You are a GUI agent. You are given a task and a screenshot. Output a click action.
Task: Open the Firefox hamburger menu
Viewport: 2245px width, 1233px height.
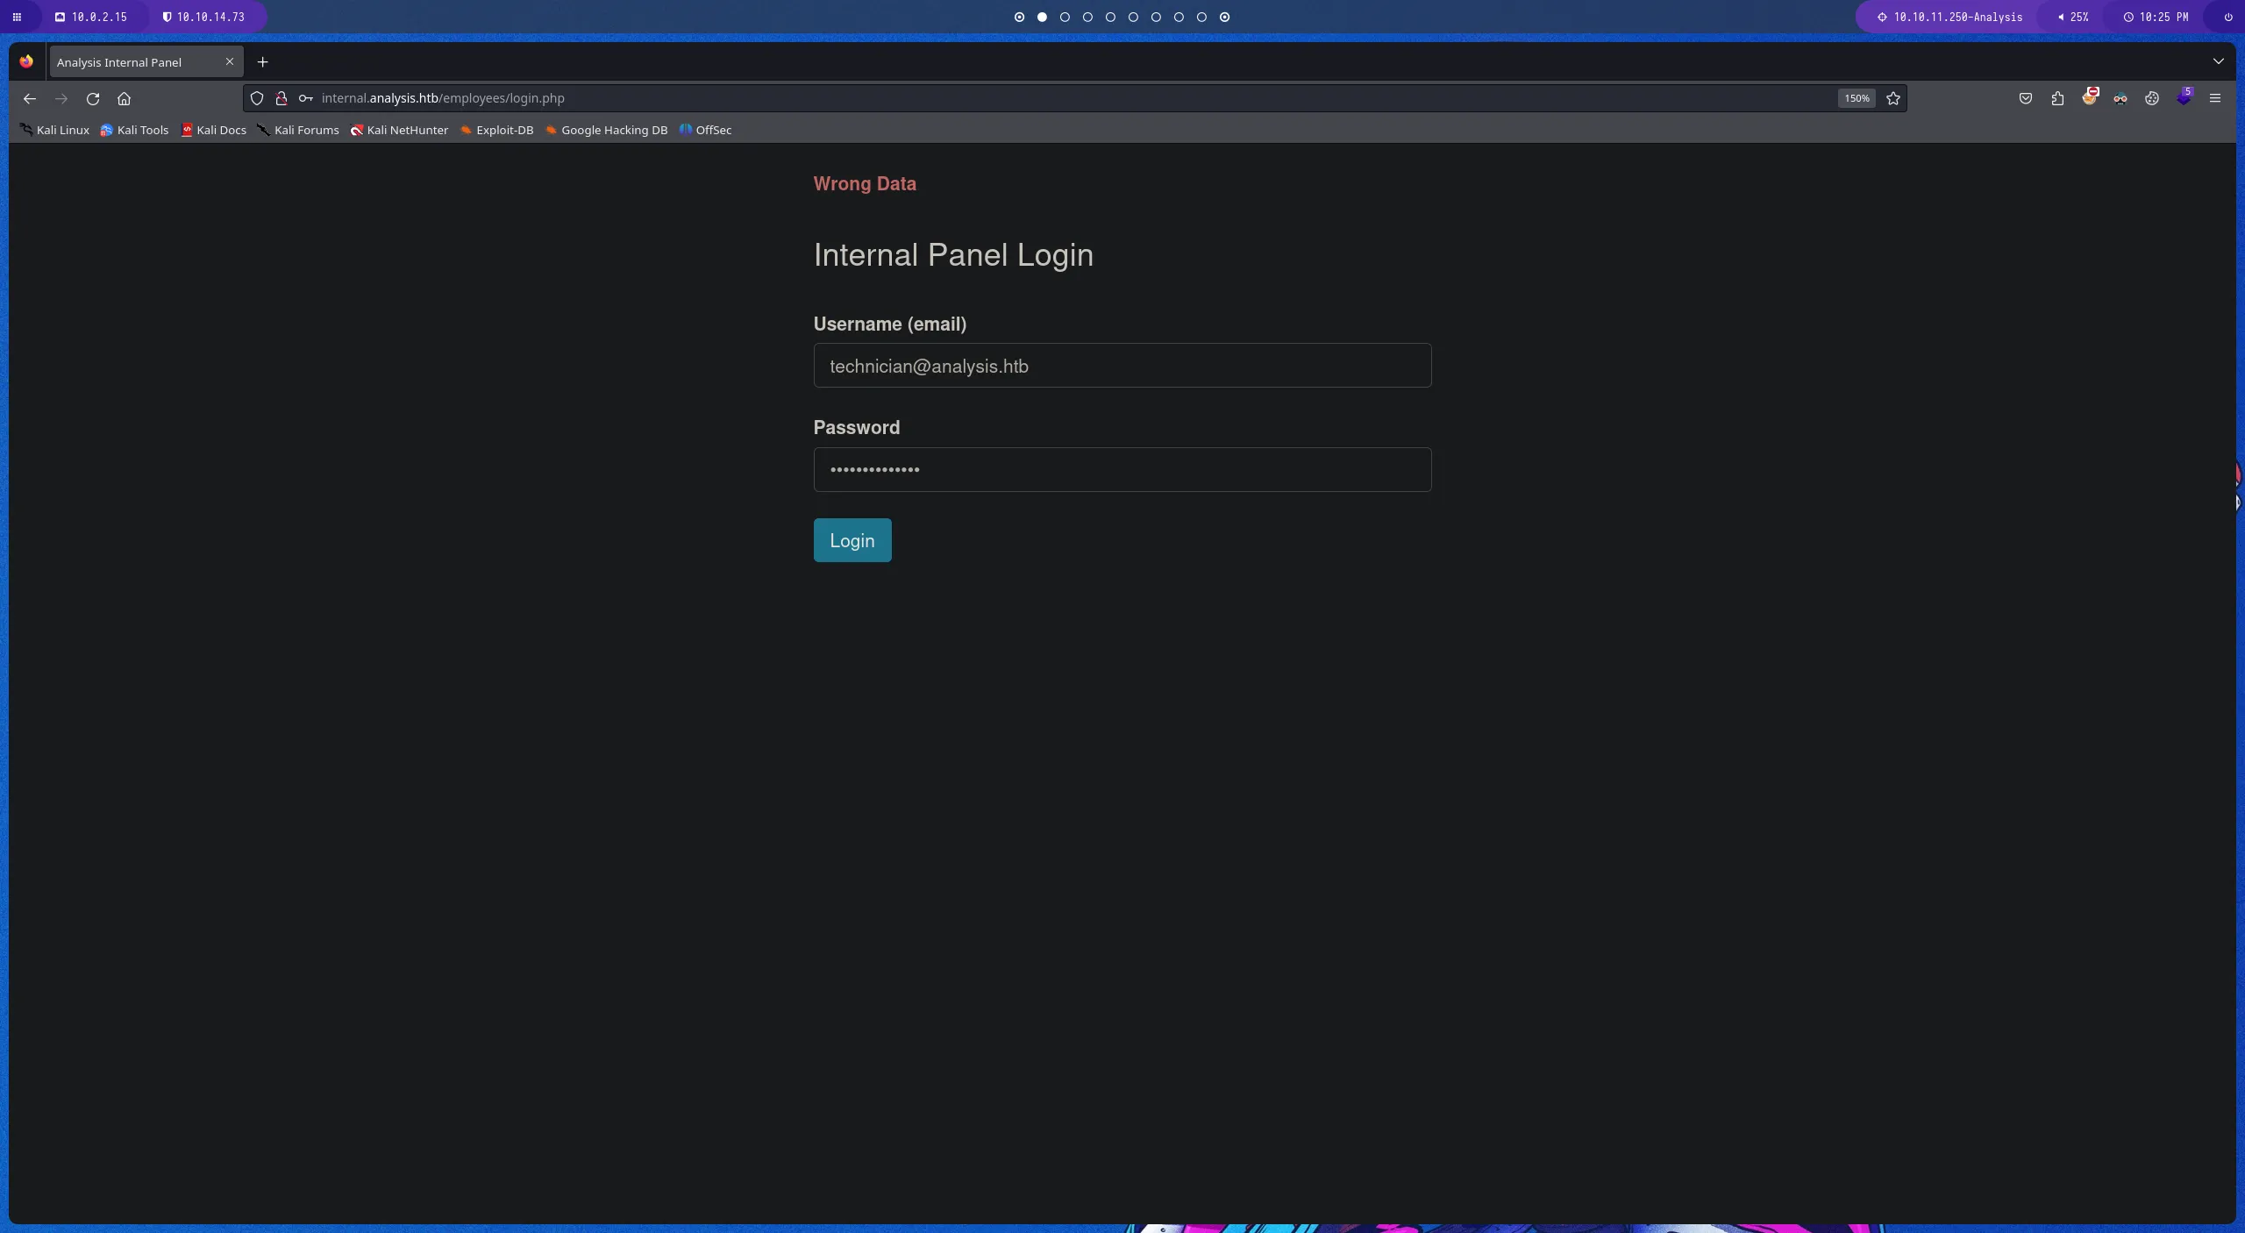(2215, 98)
